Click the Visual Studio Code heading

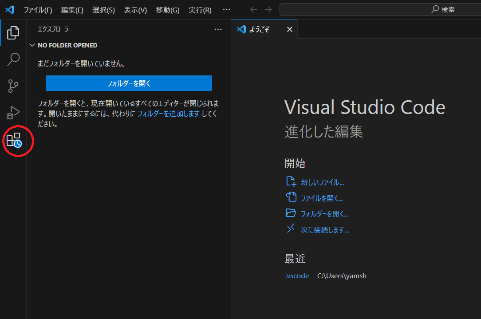tap(365, 107)
